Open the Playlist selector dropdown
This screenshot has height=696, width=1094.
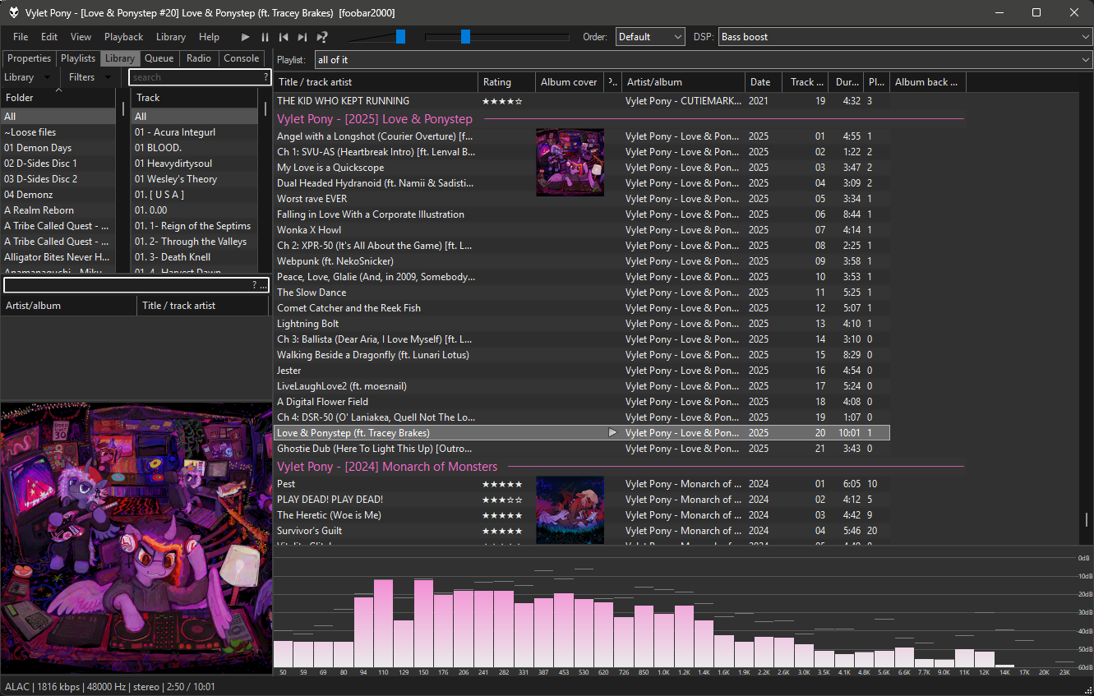point(703,60)
